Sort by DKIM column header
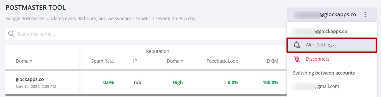Screen dimensions: 381x97 click(x=272, y=61)
